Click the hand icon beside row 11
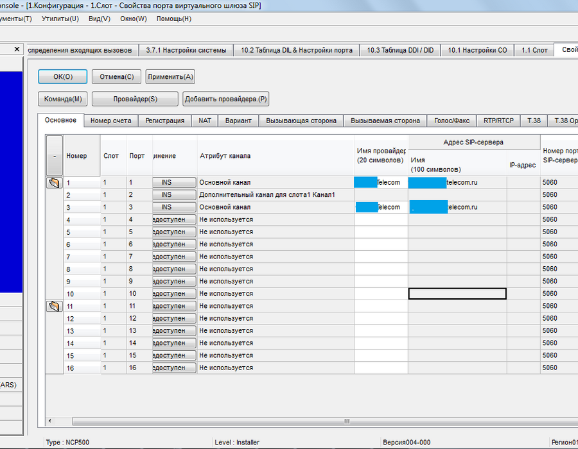Screen dimensions: 578x449 coord(54,306)
